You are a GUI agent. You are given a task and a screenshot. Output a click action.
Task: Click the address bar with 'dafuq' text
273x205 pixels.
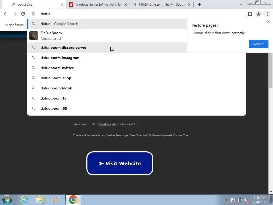136,14
